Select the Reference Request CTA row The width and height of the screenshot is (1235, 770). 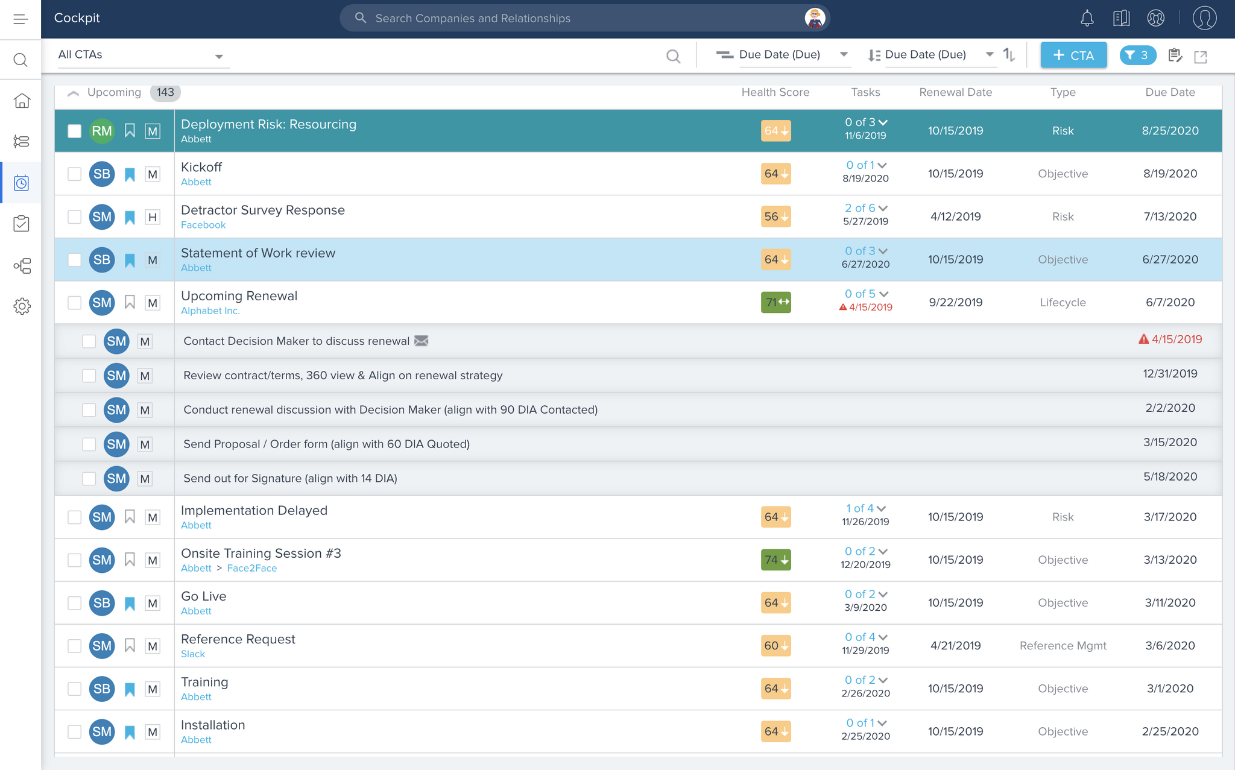238,639
